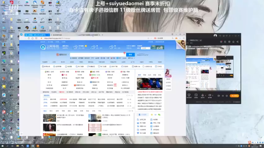Toggle the bookmarks panel icon beside home
The image size is (264, 148).
pos(36,38)
